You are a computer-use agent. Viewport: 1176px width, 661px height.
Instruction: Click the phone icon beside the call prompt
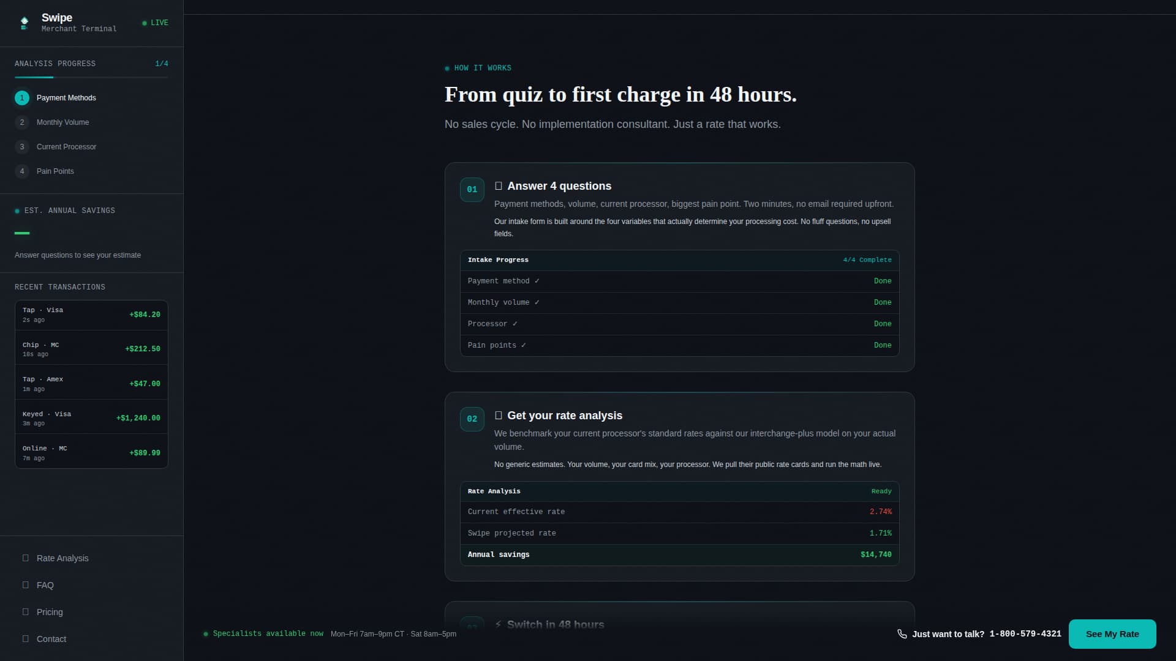902,634
